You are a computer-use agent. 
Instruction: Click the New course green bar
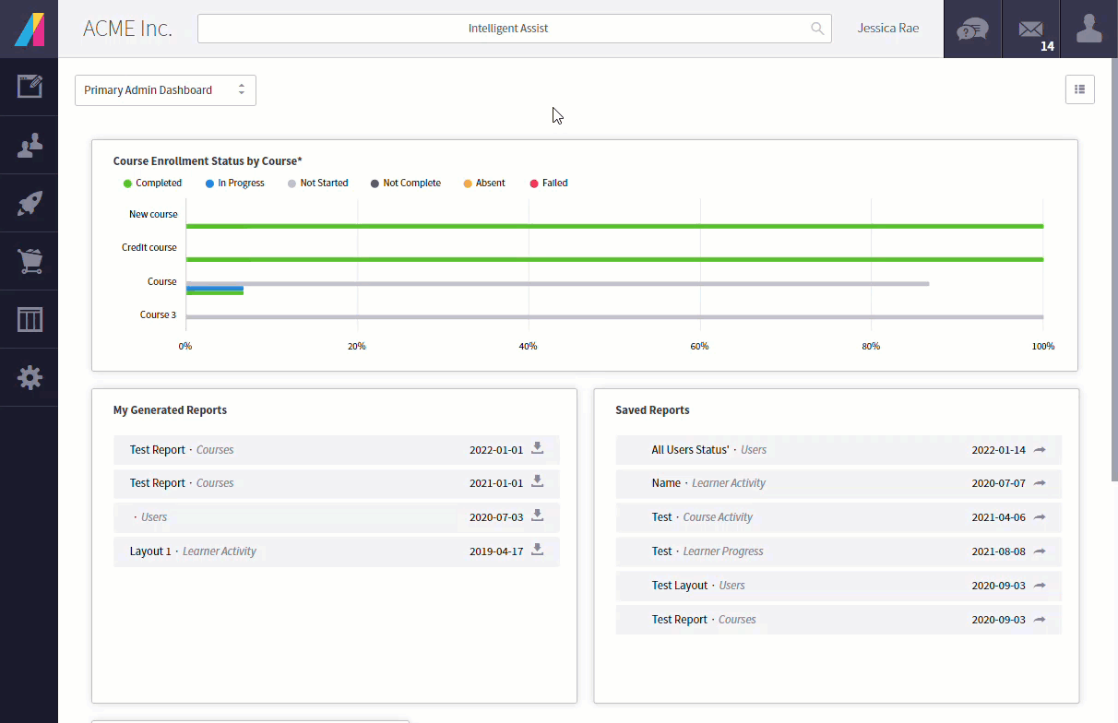point(614,226)
